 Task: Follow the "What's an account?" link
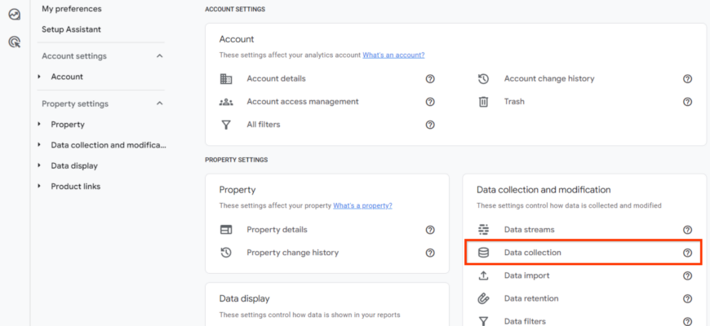(393, 55)
